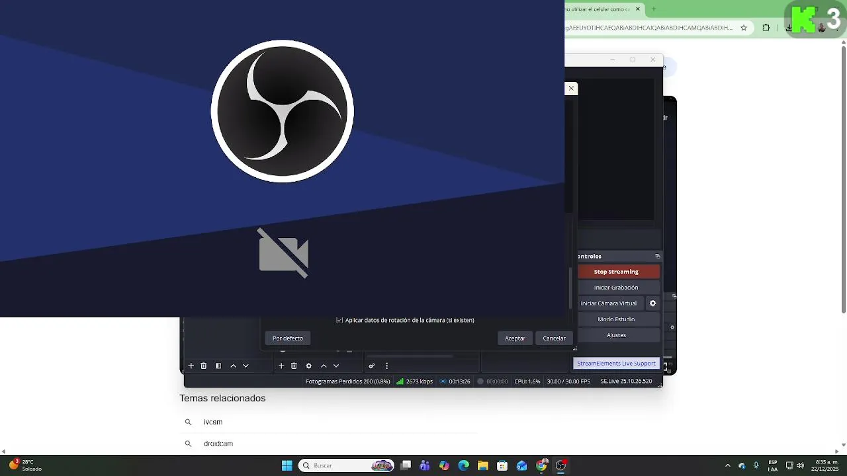Image resolution: width=847 pixels, height=476 pixels.
Task: Click the Windows taskbar 'Buscar' search box
Action: click(x=347, y=465)
